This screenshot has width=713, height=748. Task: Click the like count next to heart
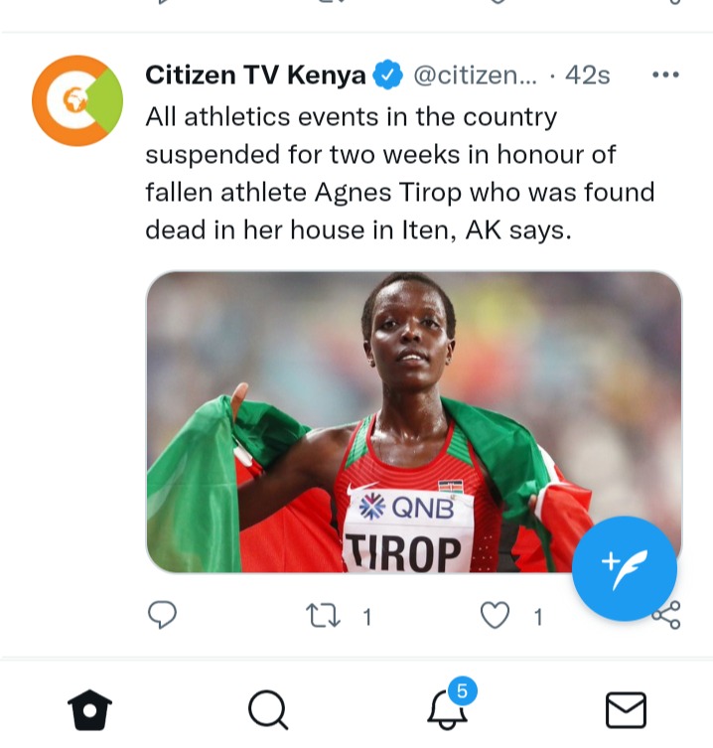(x=538, y=617)
